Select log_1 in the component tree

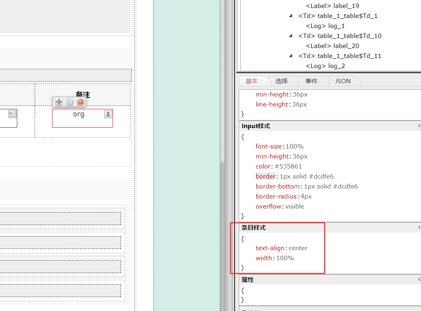[325, 26]
